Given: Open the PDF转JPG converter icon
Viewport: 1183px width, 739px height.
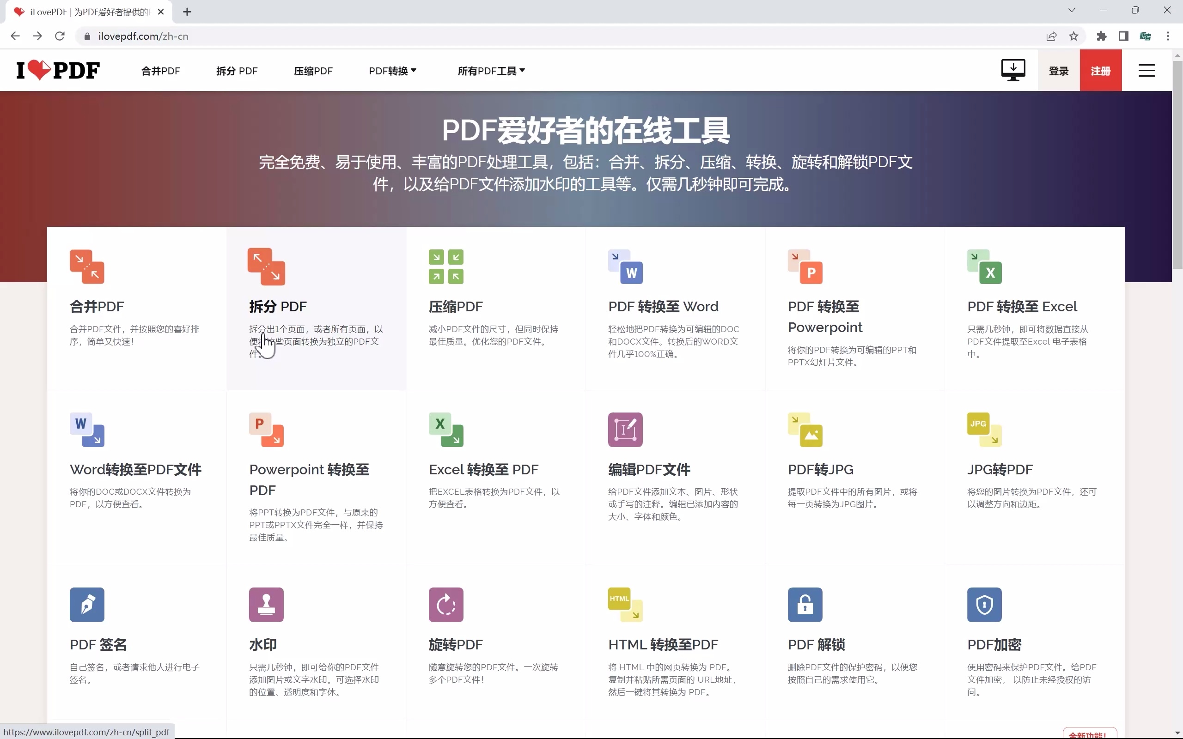Looking at the screenshot, I should 805,430.
